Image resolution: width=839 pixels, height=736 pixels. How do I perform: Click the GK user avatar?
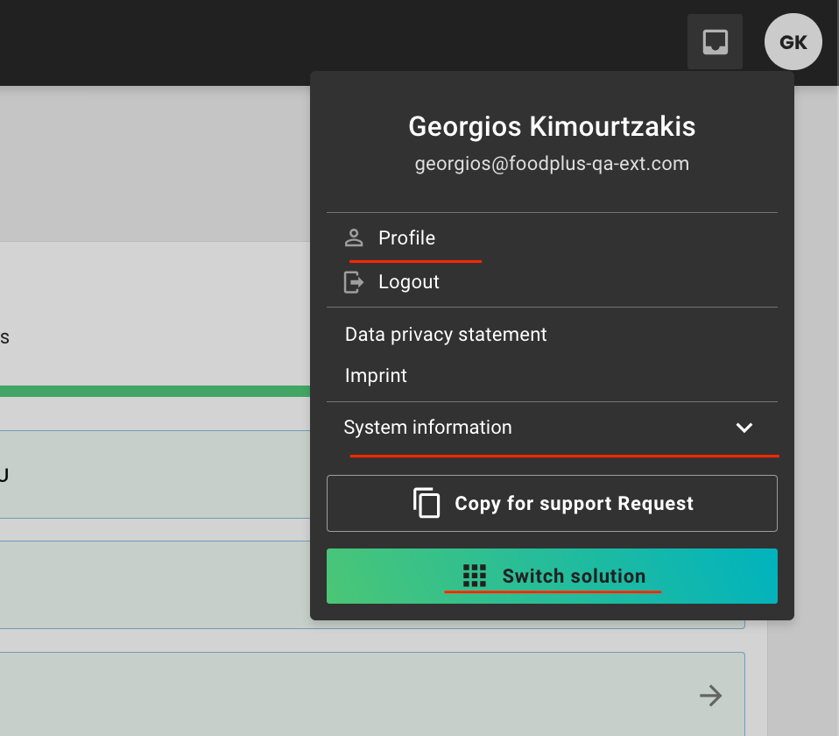coord(793,42)
